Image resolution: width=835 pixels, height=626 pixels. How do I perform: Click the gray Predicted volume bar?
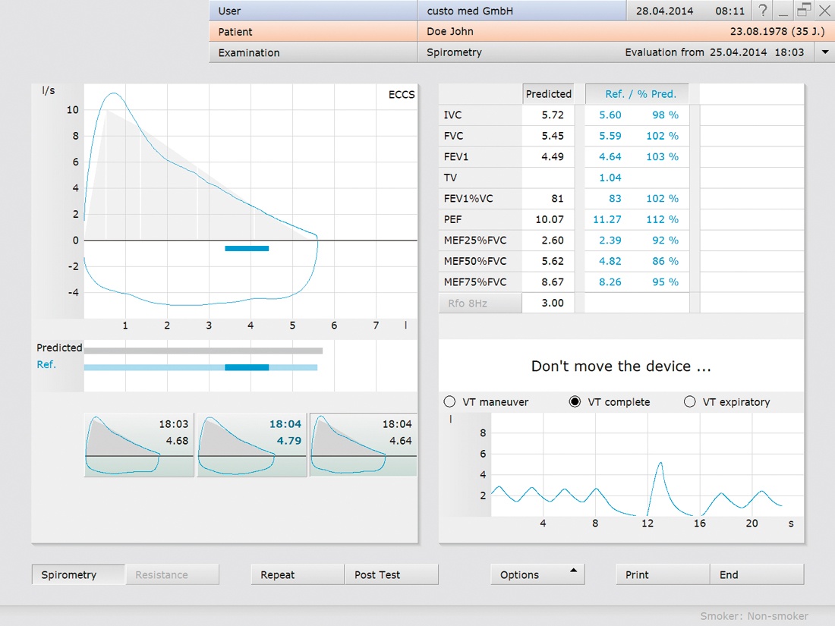(x=203, y=351)
